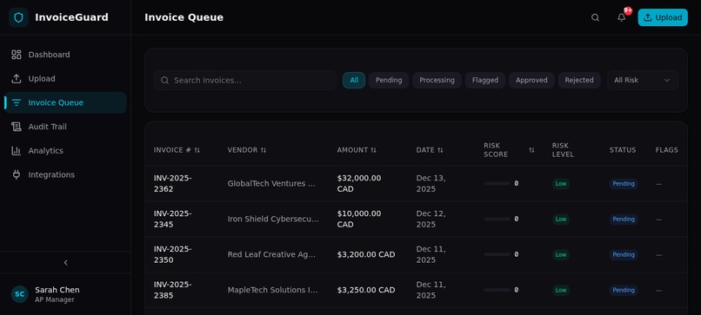701x315 pixels.
Task: Click the Status column header
Action: click(x=623, y=150)
